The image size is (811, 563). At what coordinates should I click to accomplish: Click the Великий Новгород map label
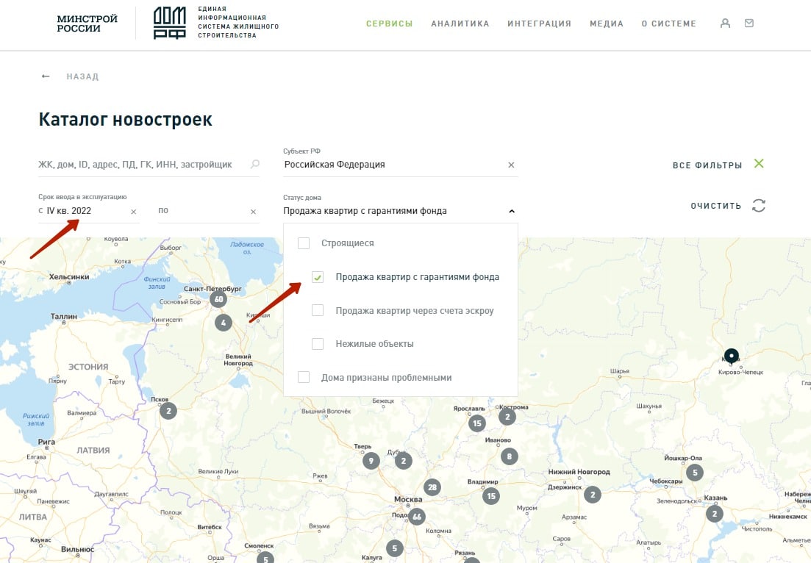238,360
